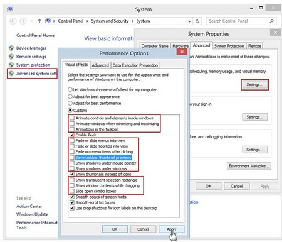The image size is (282, 242).
Task: Enable Animate windows when minimizing and maximizing
Action: coord(72,124)
